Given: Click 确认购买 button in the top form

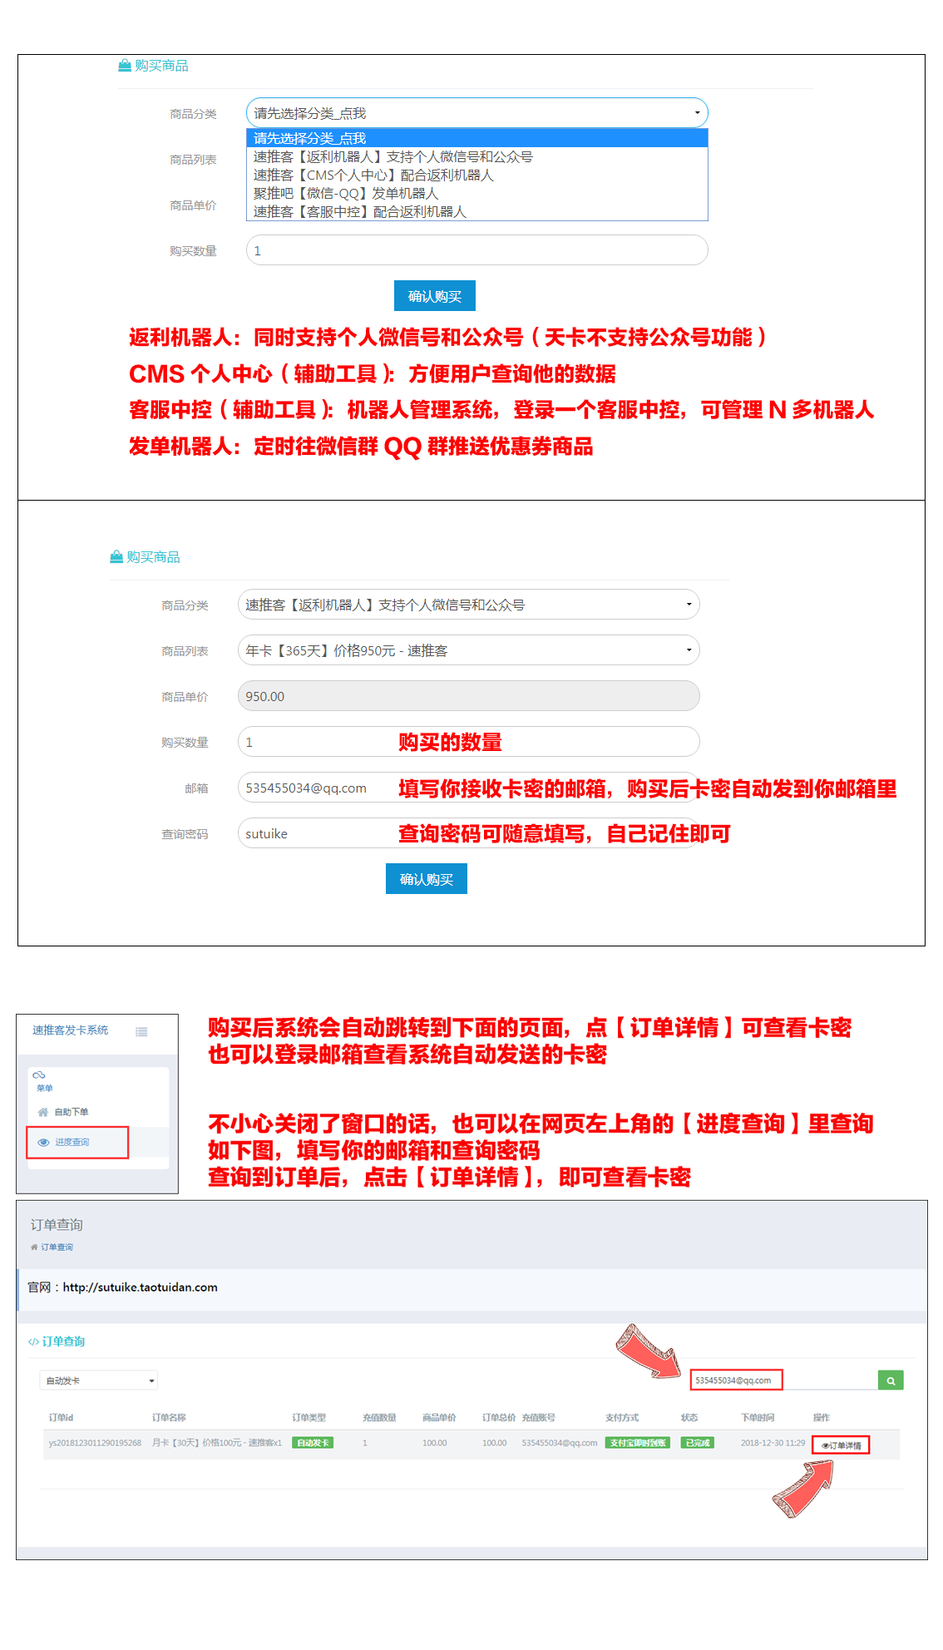Looking at the screenshot, I should [435, 296].
